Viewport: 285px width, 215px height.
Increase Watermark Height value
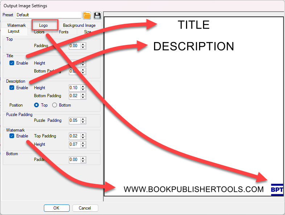pos(83,143)
